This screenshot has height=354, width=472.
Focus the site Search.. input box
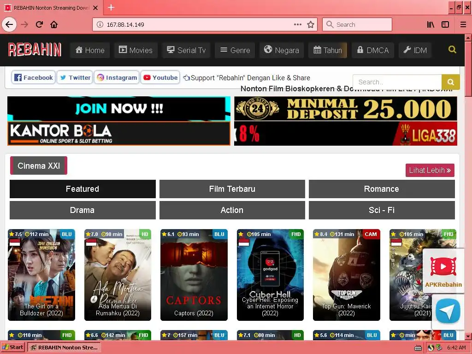click(397, 82)
